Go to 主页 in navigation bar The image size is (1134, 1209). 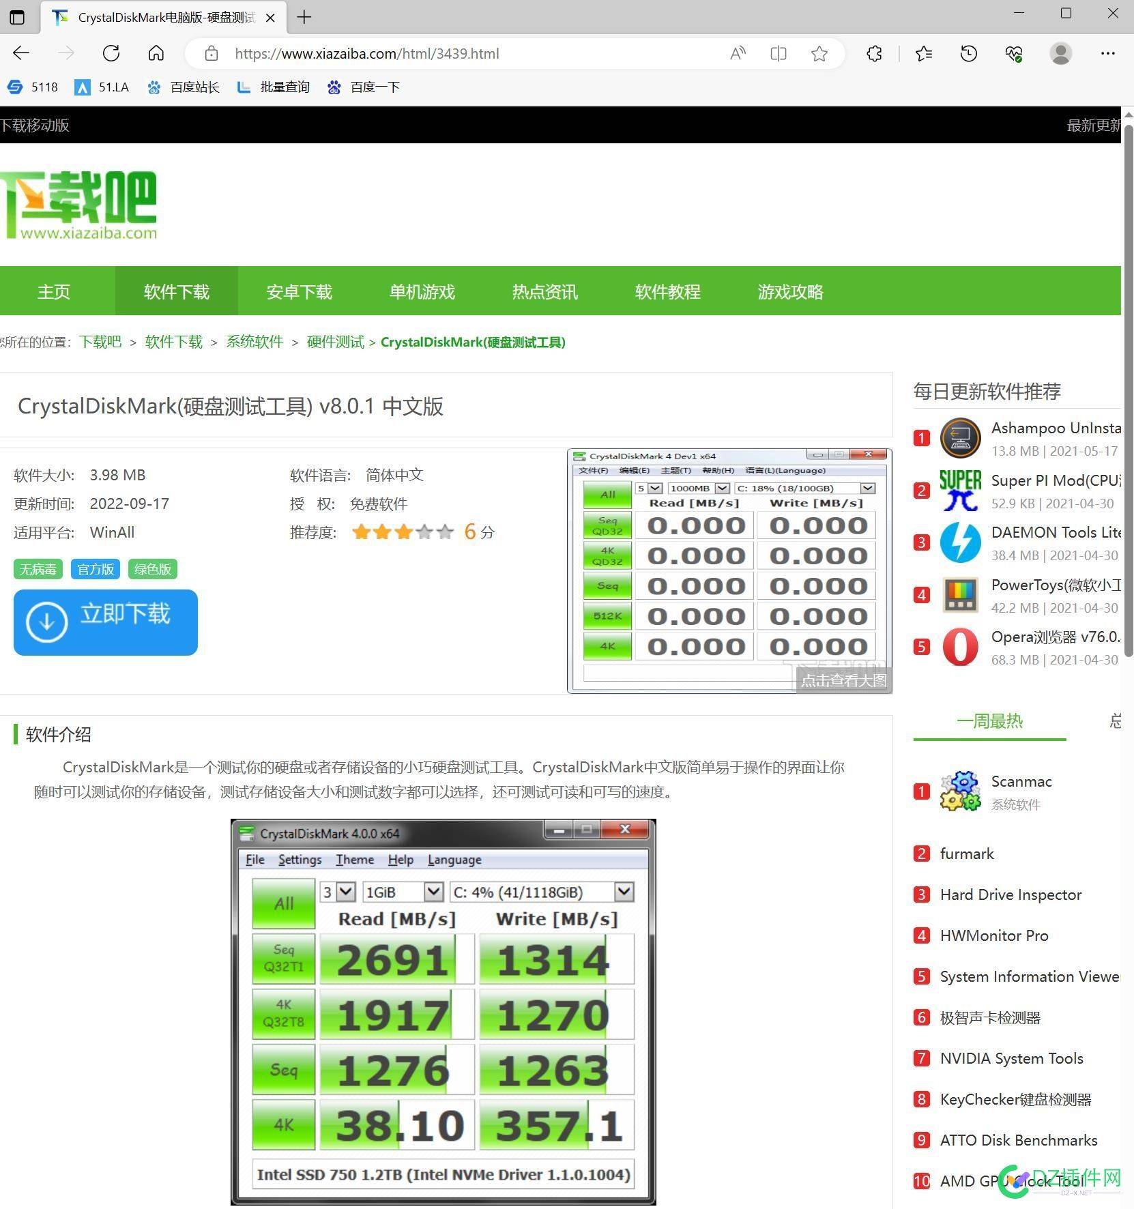click(53, 291)
